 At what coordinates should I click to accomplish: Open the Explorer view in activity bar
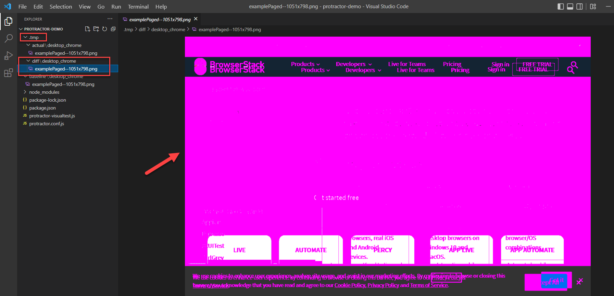[x=8, y=22]
